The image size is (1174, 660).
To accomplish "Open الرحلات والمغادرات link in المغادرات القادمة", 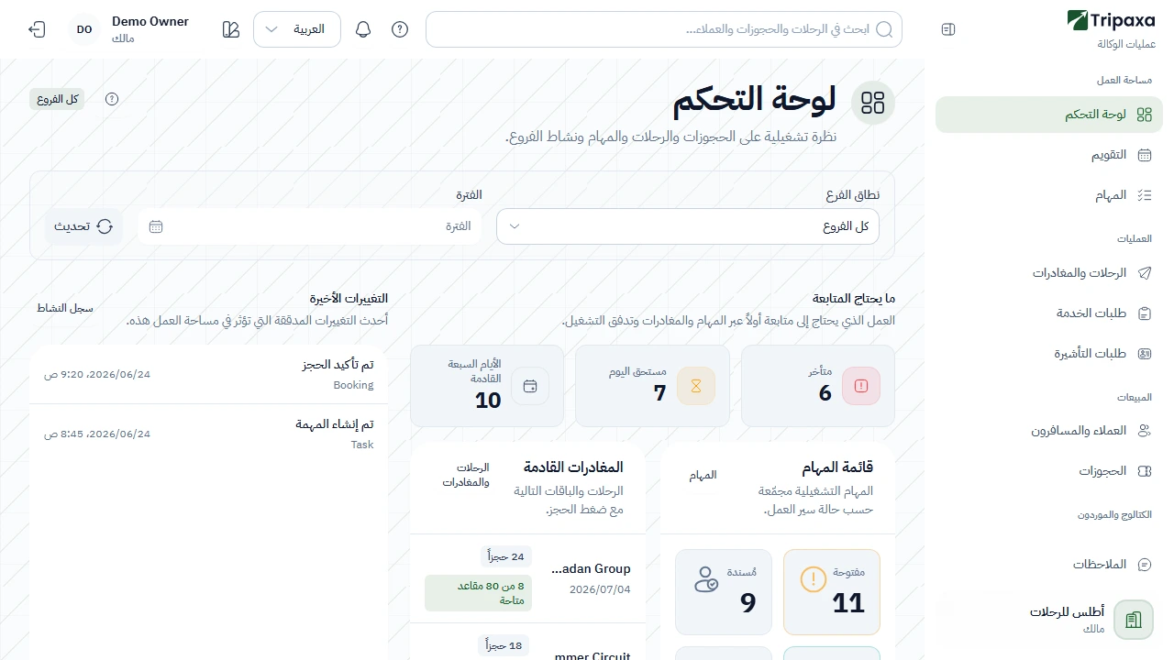I will click(x=467, y=475).
